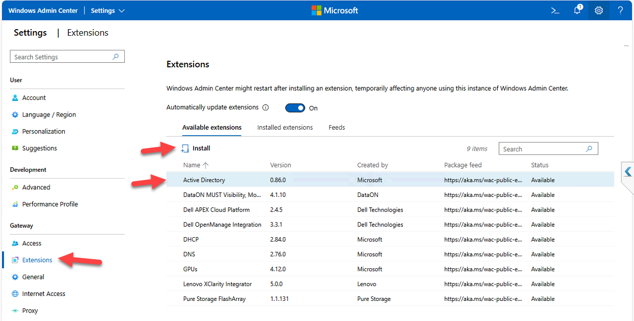The width and height of the screenshot is (634, 321).
Task: Select Pure Storage FlashArray row
Action: (390, 299)
